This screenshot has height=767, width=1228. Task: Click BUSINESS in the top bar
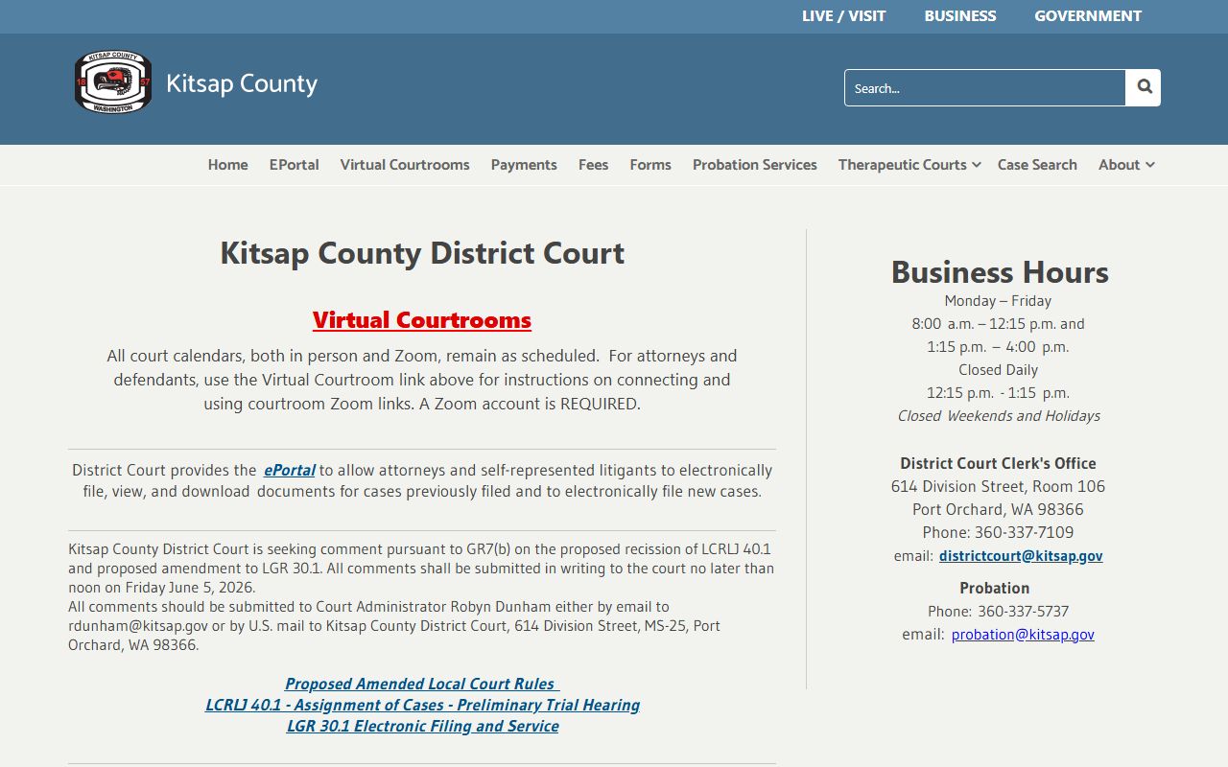pyautogui.click(x=960, y=16)
